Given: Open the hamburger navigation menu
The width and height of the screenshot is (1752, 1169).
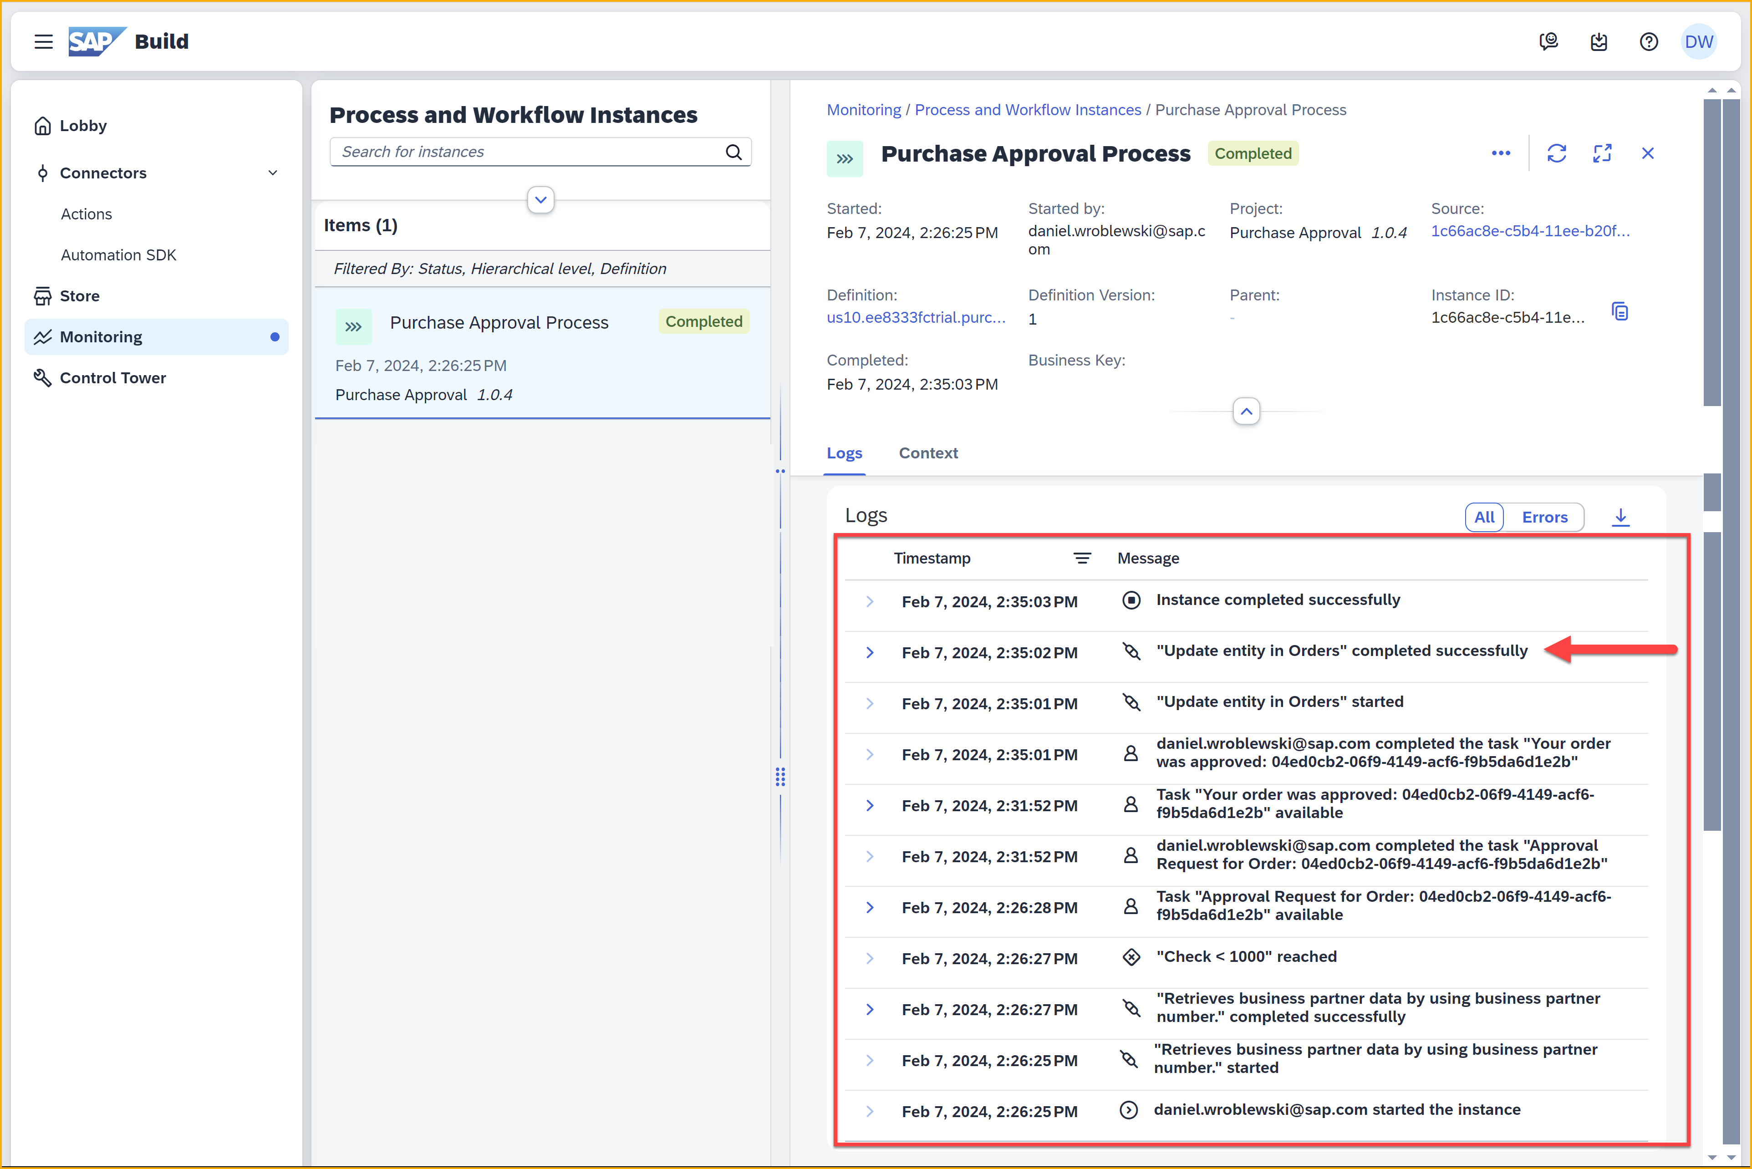Looking at the screenshot, I should click(43, 42).
